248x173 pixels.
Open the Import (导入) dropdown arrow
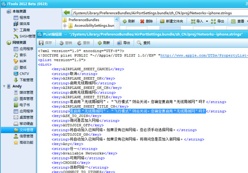[x=205, y=21]
